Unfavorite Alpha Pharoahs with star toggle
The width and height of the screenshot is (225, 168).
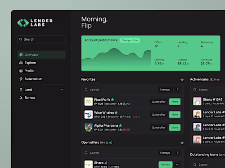coord(121,125)
